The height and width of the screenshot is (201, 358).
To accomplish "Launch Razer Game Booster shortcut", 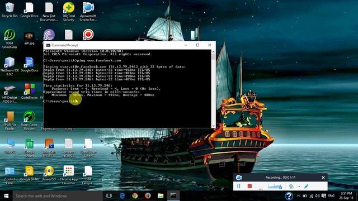I will click(29, 121).
